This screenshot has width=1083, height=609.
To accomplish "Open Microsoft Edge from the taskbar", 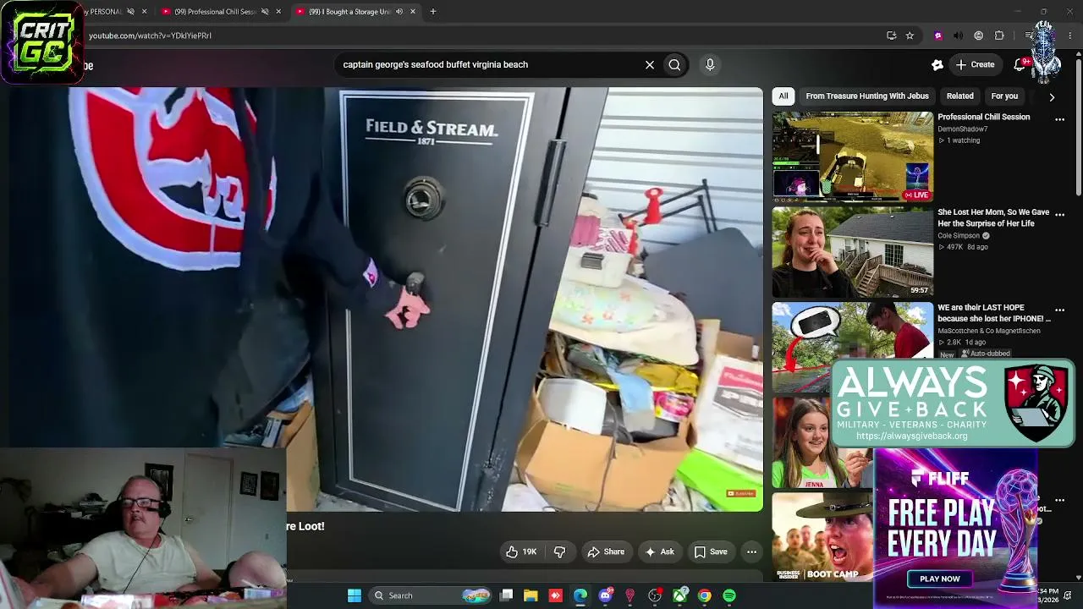I will [x=580, y=595].
